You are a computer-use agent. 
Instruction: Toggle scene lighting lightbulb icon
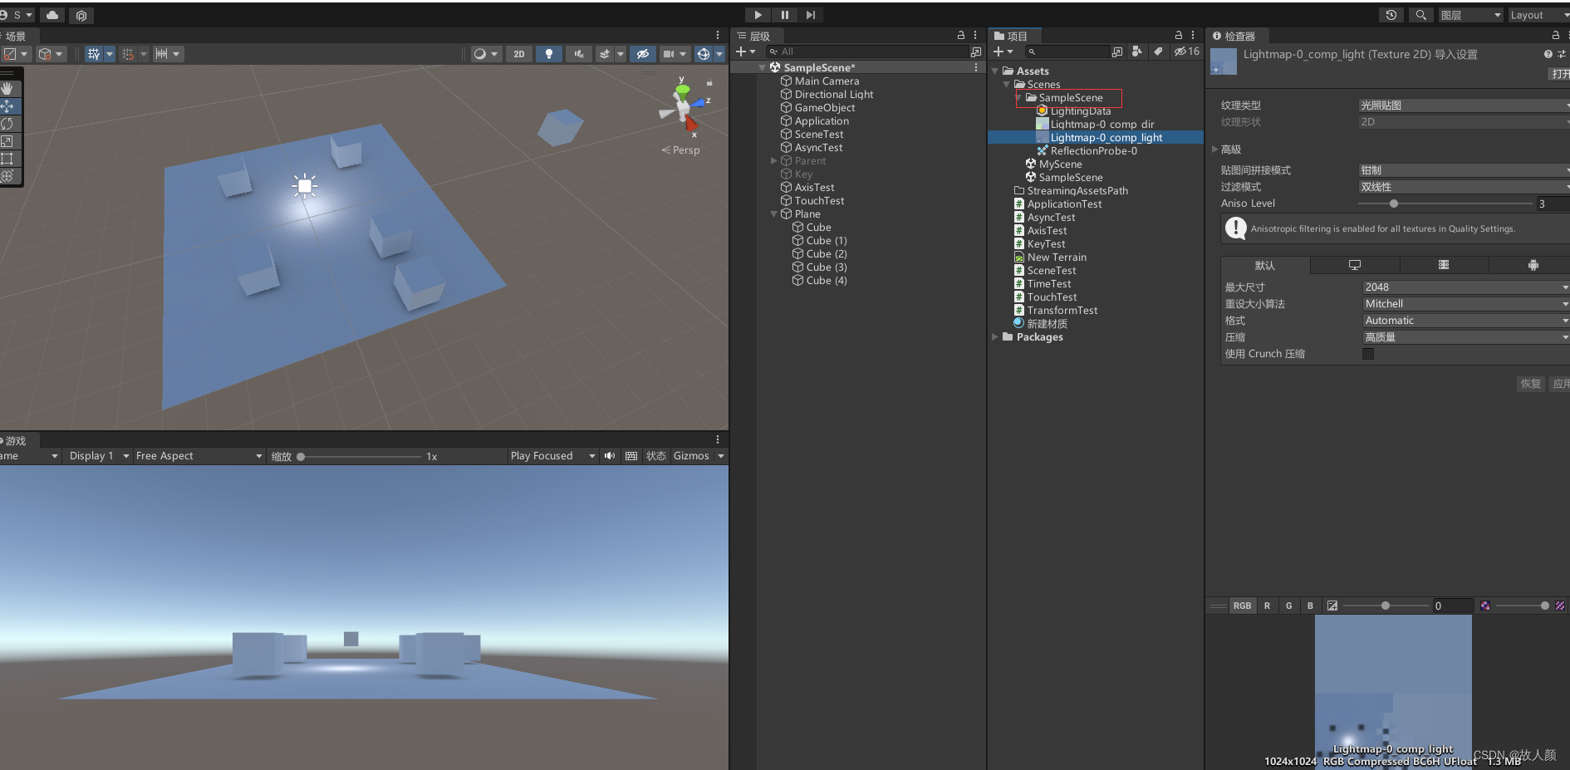coord(548,54)
